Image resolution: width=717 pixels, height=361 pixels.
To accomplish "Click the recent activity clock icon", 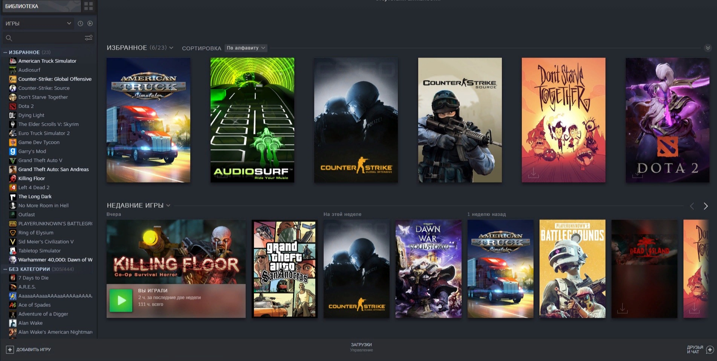I will [80, 23].
